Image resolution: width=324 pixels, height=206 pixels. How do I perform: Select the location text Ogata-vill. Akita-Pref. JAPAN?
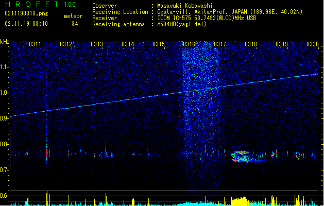point(202,12)
